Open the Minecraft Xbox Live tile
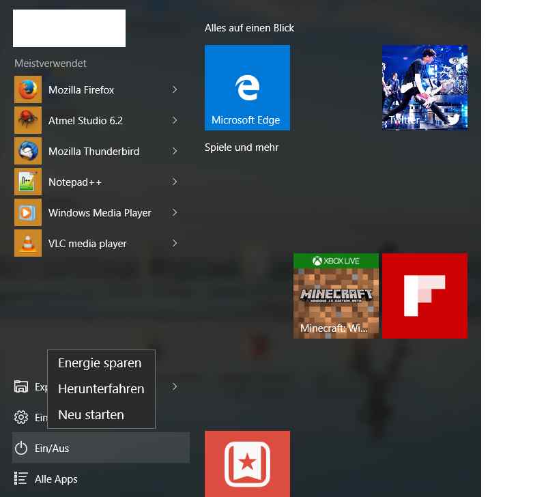 pyautogui.click(x=336, y=296)
